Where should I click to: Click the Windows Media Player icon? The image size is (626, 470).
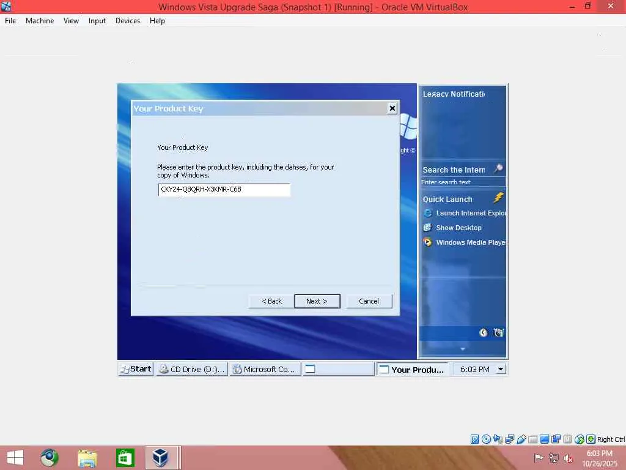[x=427, y=242]
